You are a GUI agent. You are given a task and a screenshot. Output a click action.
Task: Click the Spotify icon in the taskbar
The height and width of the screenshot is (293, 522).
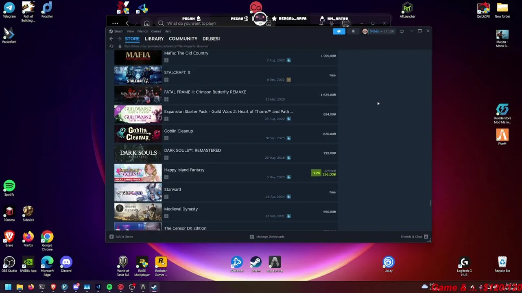tap(109, 287)
